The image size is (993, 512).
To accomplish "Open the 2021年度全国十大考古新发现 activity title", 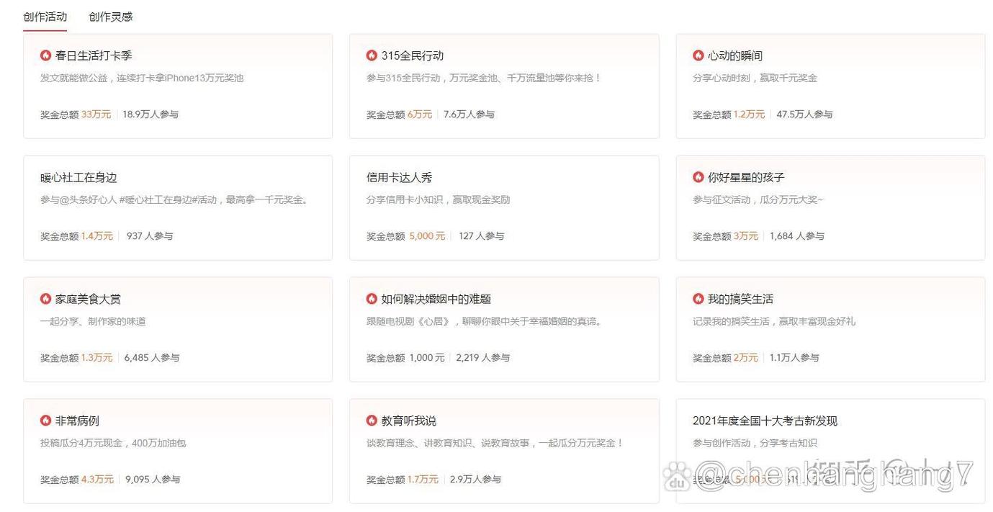I will click(765, 421).
